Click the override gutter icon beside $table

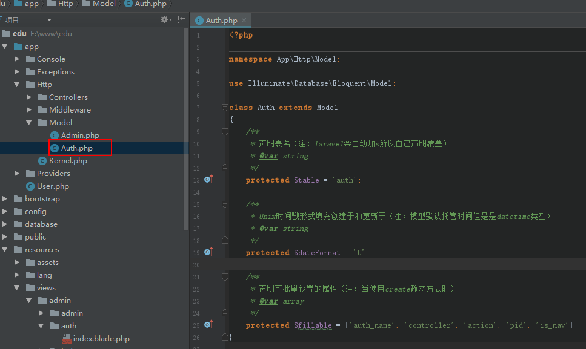point(208,180)
